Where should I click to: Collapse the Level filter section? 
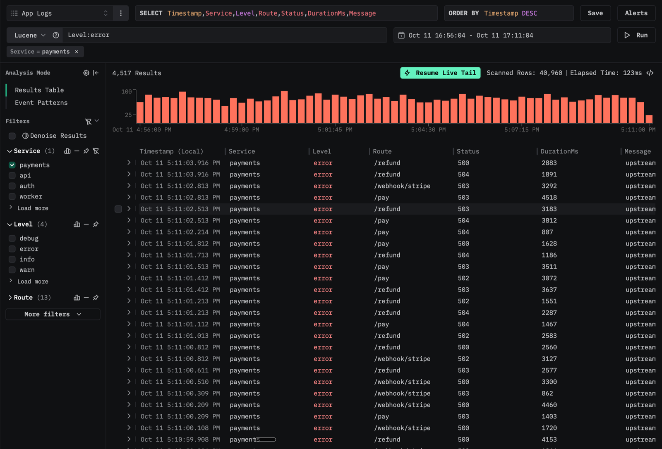(10, 224)
